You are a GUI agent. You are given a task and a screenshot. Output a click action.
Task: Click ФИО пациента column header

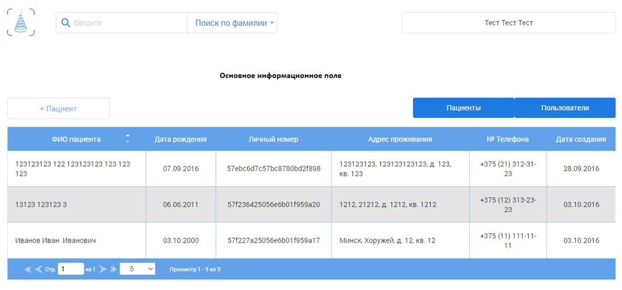tap(76, 139)
